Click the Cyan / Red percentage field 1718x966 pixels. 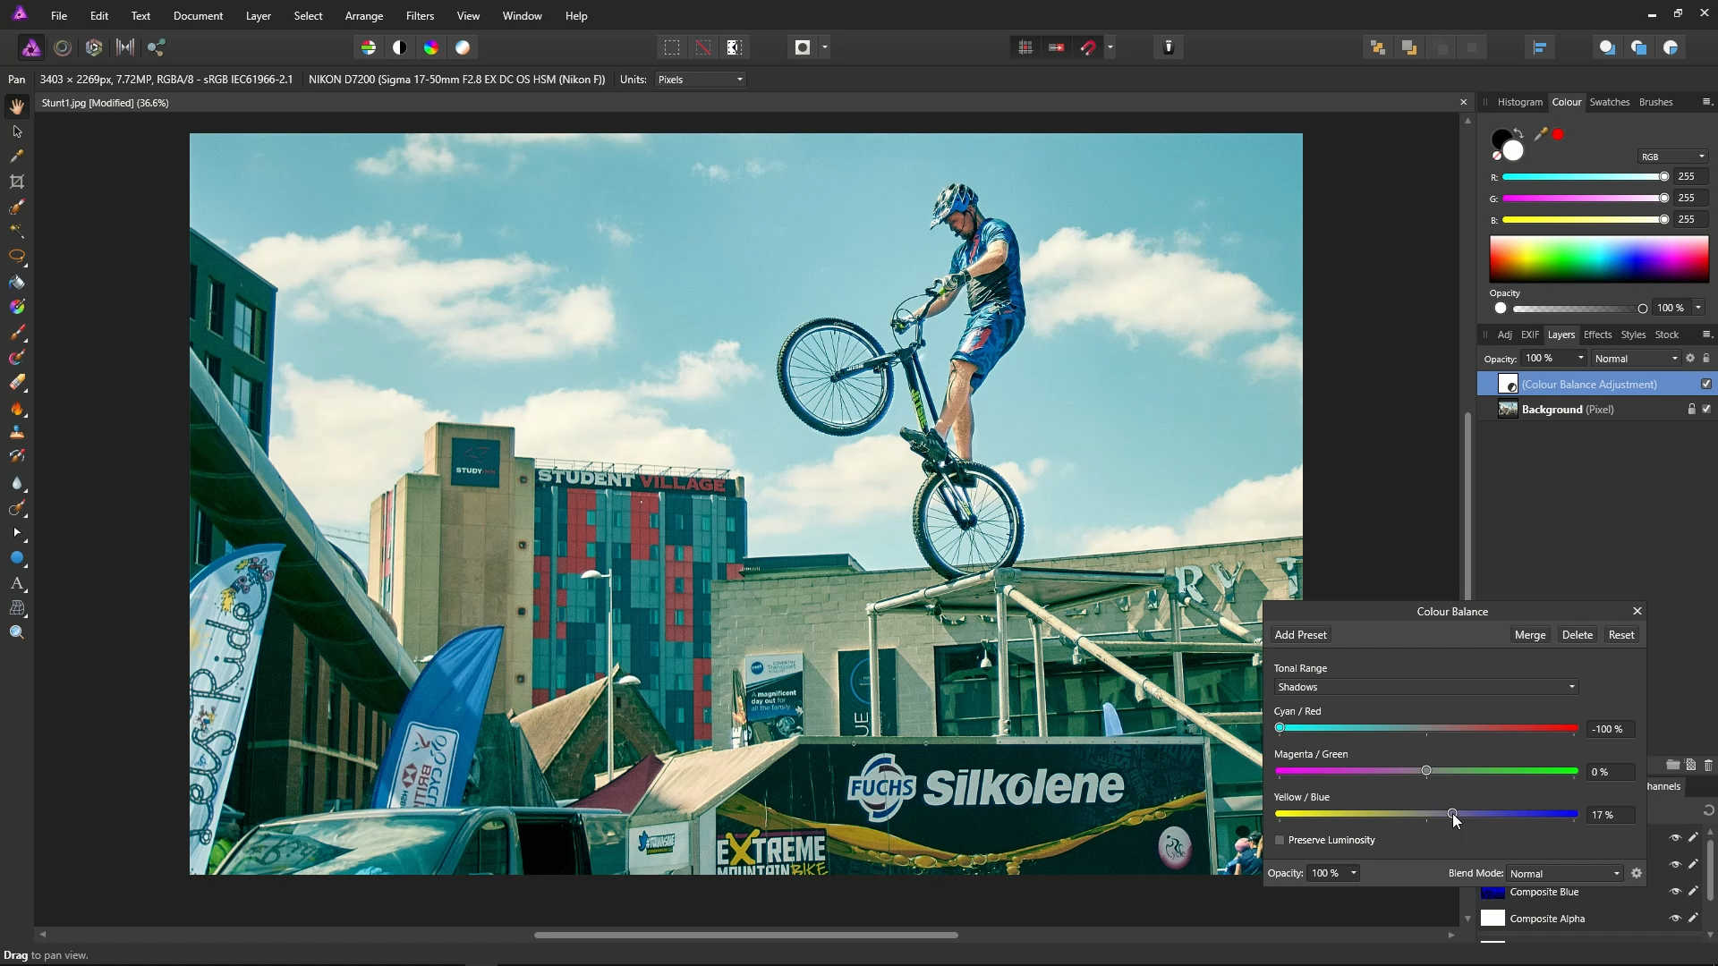[x=1609, y=729]
